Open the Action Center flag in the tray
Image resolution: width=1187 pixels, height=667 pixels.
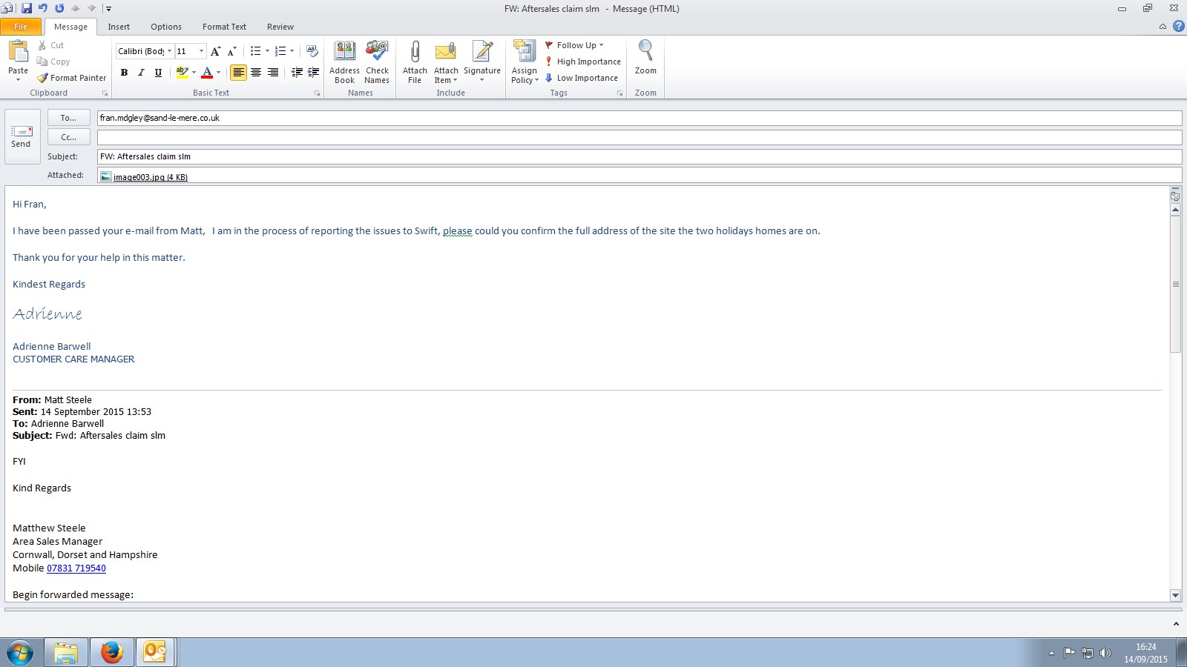(x=1069, y=653)
